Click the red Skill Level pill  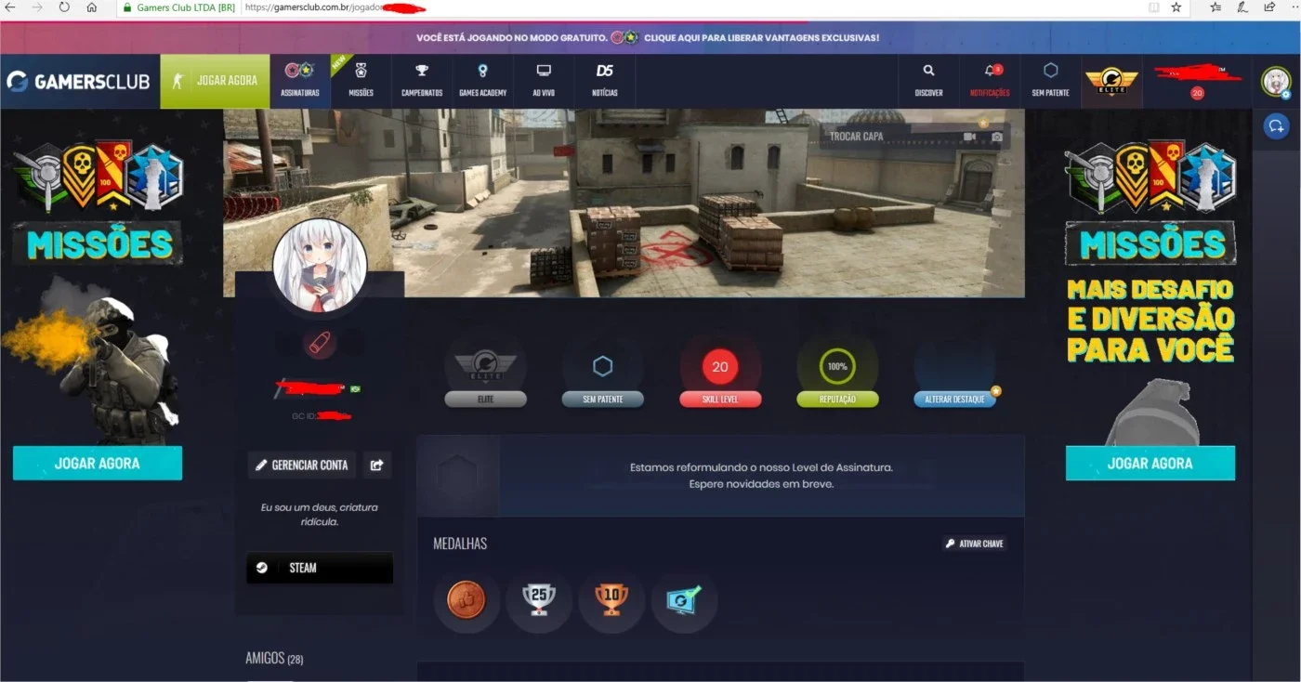click(x=720, y=400)
